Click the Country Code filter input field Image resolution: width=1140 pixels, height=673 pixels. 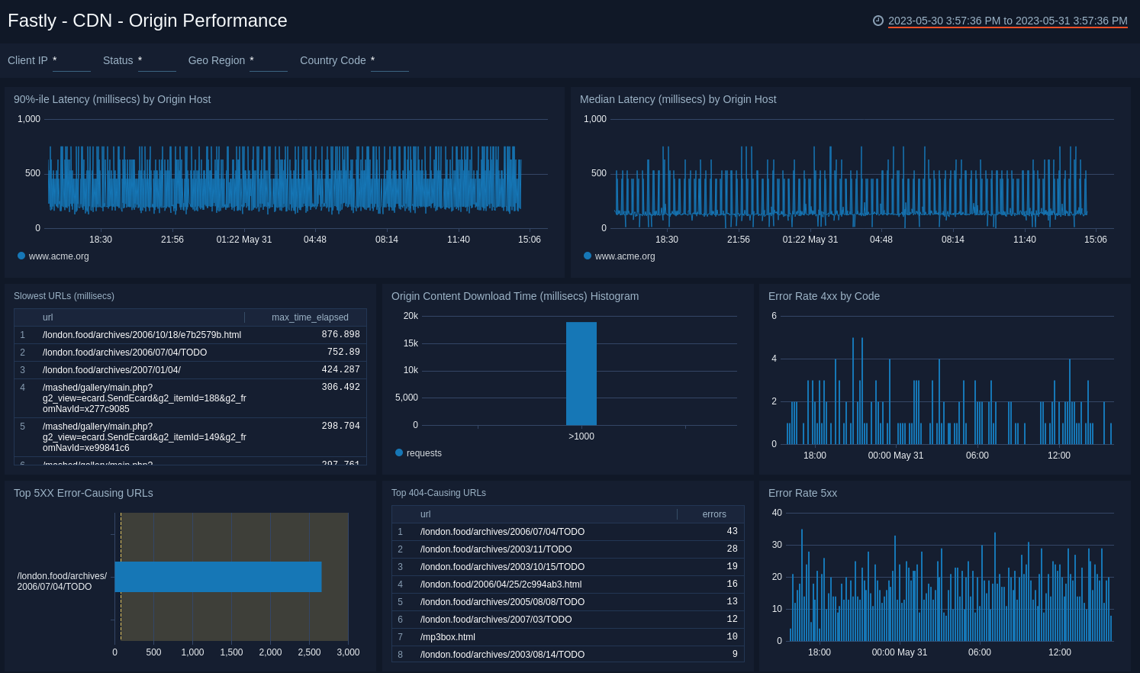click(x=389, y=63)
